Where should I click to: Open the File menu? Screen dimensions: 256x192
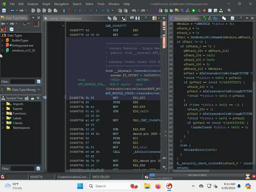pos(12,4)
